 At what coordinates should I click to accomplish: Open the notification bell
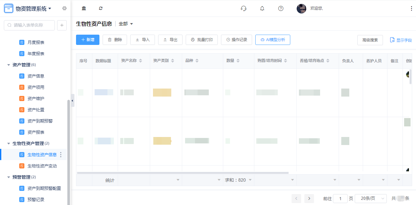point(262,8)
